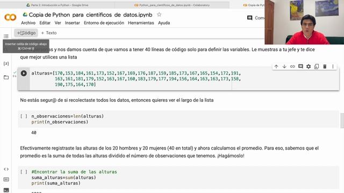Switch to the Copia de Python browser tab
Viewport: 344px width, 193px height.
pos(254,5)
